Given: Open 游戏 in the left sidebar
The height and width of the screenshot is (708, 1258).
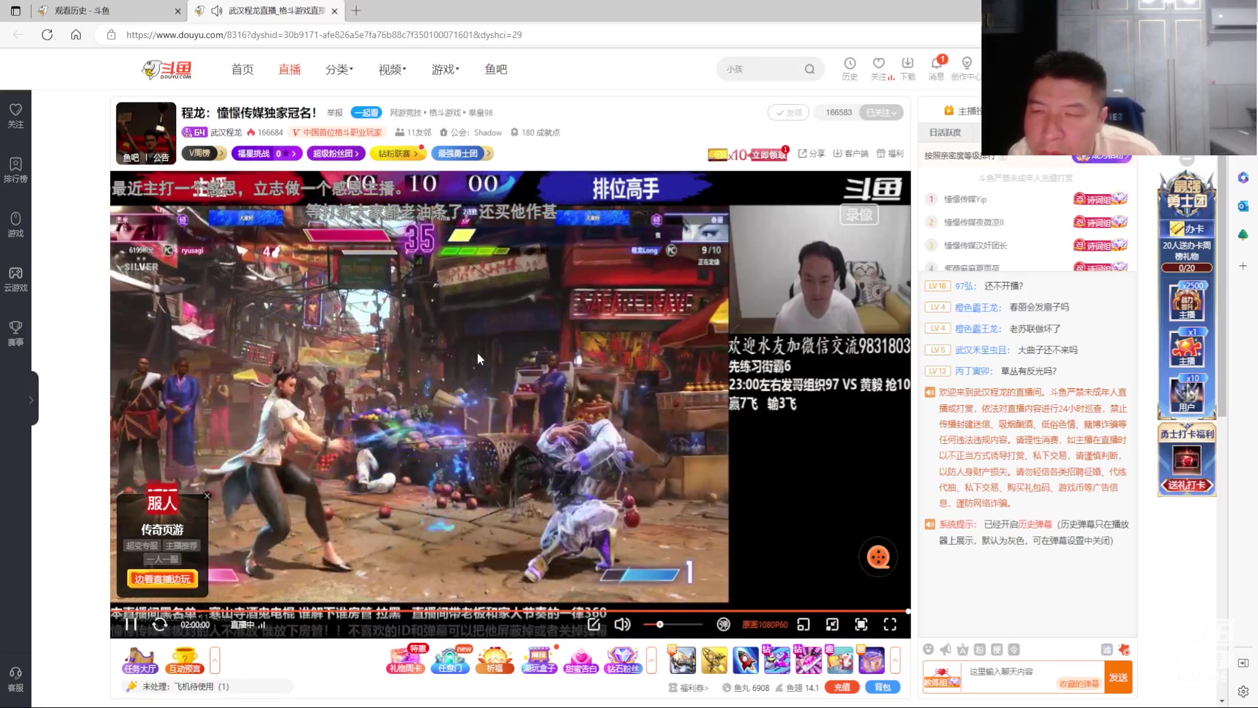Looking at the screenshot, I should pos(16,225).
